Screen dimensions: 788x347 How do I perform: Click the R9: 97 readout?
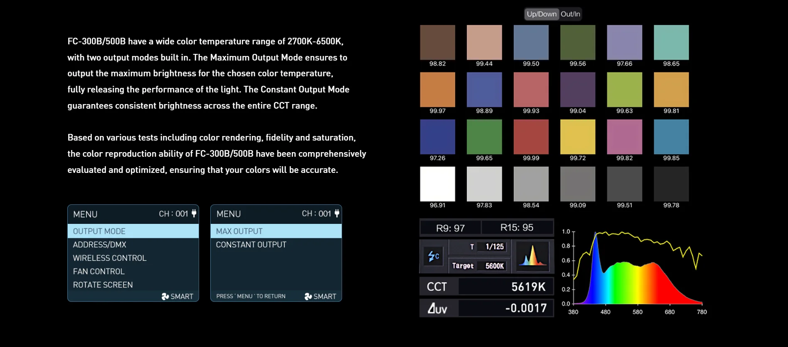tap(451, 228)
